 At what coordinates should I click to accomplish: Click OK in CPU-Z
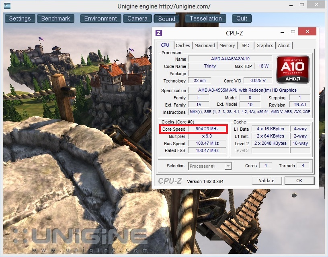(299, 181)
